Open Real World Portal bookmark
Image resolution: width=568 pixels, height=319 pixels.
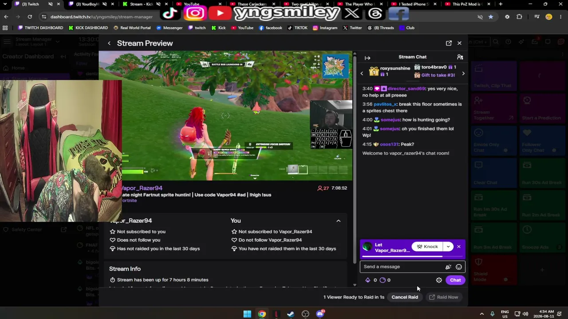click(x=132, y=28)
